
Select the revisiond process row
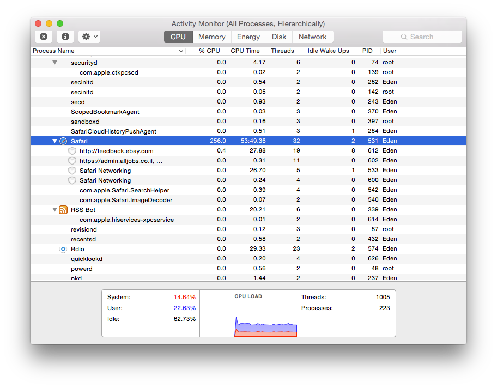point(248,229)
